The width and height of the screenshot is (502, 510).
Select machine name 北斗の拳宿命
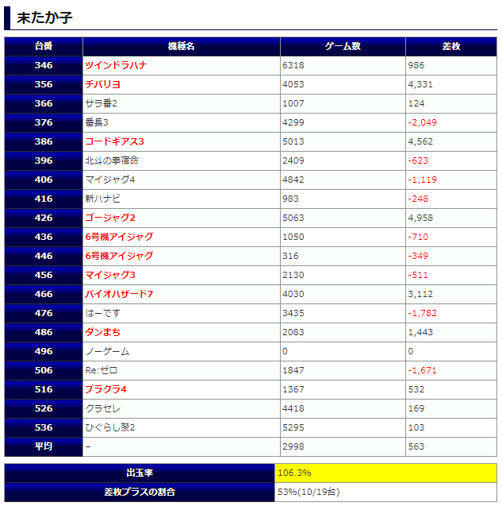(112, 160)
